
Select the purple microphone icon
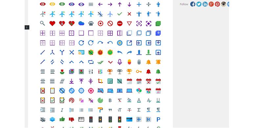120,62
